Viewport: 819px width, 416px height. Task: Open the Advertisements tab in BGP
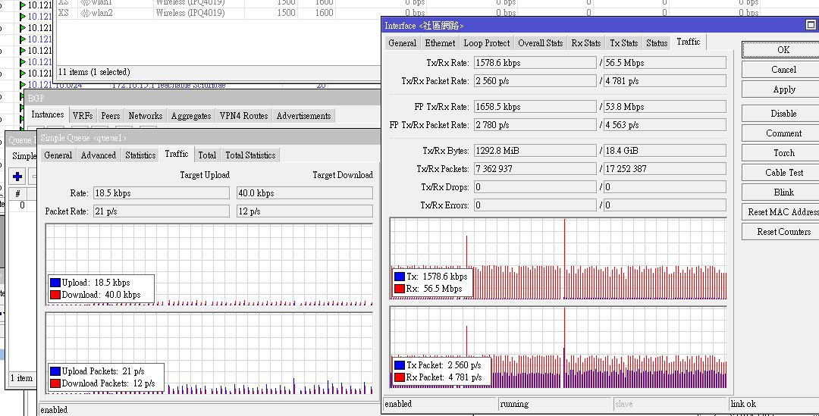pos(303,116)
